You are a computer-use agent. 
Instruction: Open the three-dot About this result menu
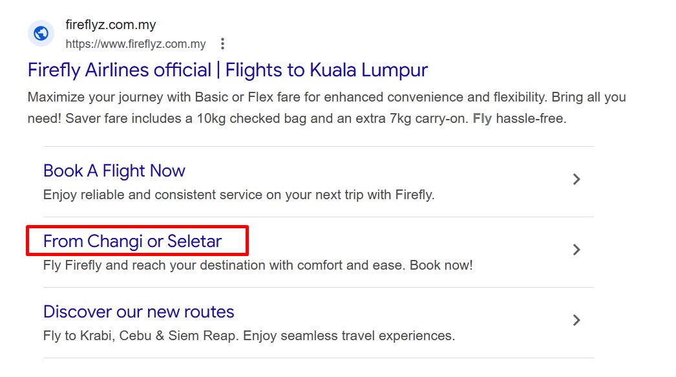point(222,44)
